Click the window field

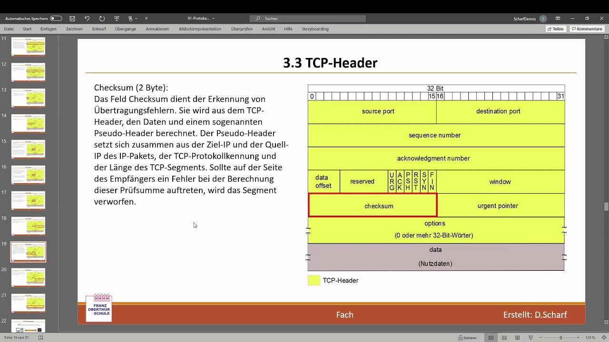(x=501, y=181)
